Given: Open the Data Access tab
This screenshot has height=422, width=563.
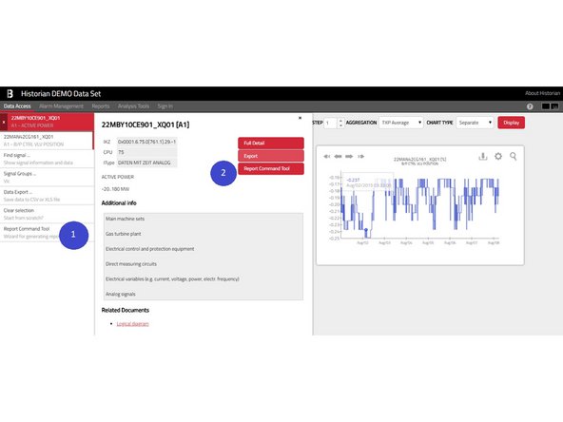Looking at the screenshot, I should (x=17, y=106).
